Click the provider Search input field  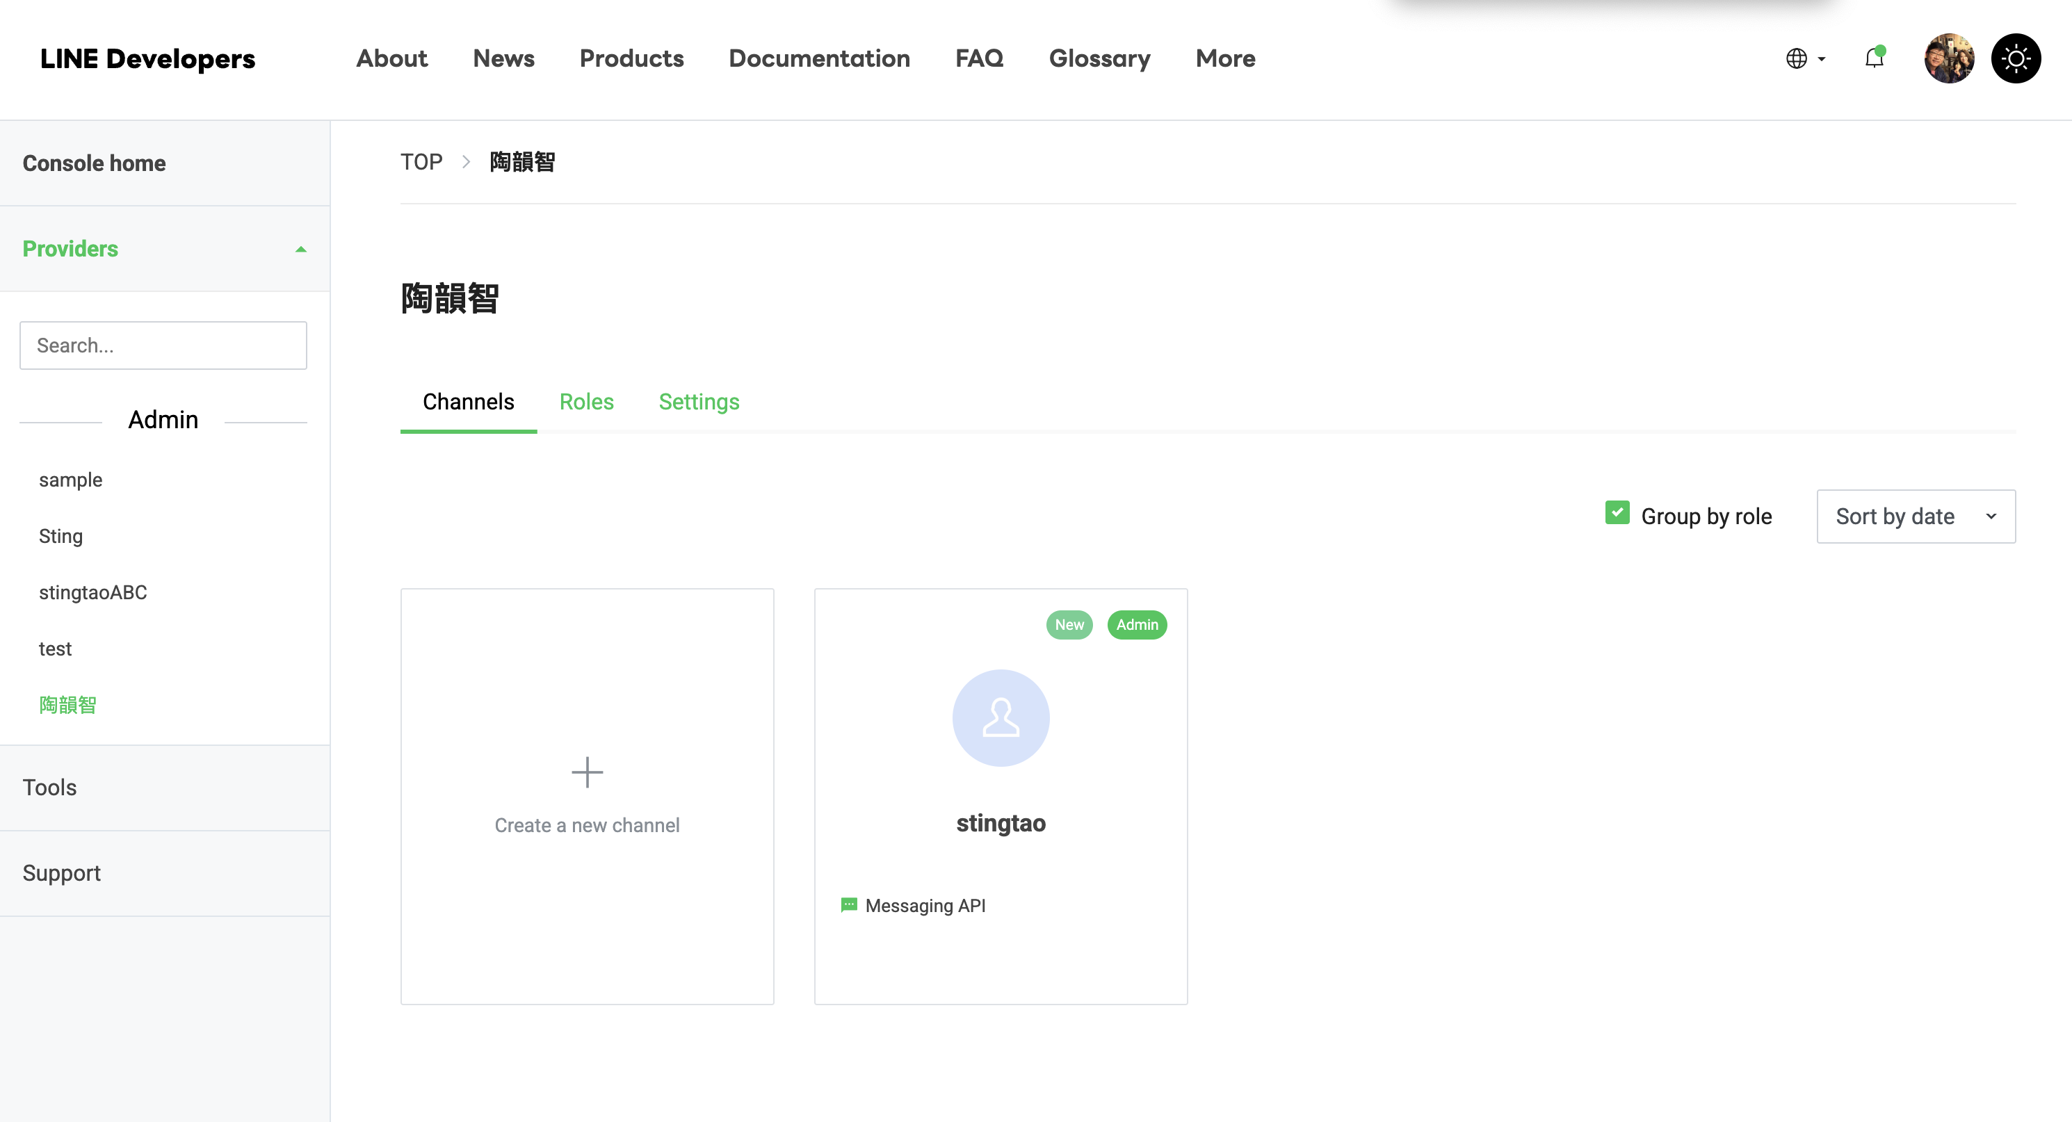(x=163, y=345)
